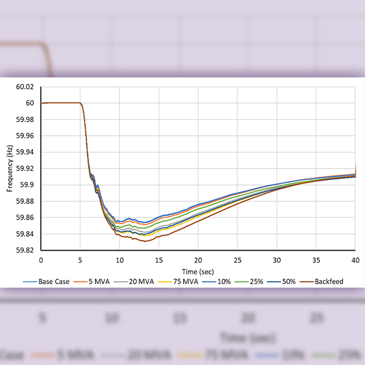The height and width of the screenshot is (365, 365).
Task: Click the 30 x-axis tick label
Action: click(276, 259)
